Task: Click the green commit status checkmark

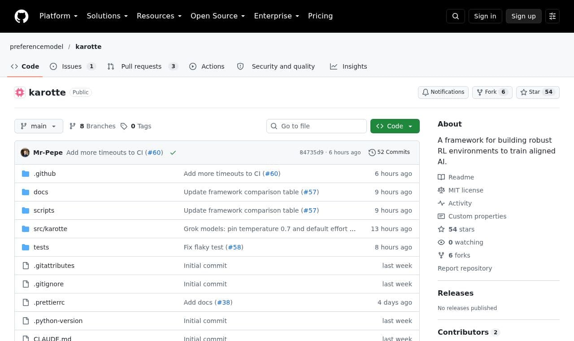Action: point(173,153)
